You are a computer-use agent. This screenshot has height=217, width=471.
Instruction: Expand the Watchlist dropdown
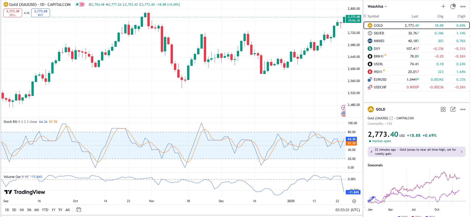pyautogui.click(x=377, y=6)
